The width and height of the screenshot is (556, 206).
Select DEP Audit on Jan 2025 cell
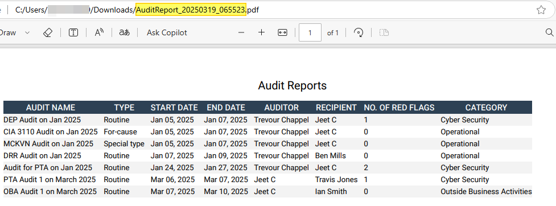point(42,120)
